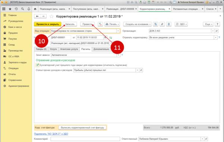Image resolution: width=224 pixels, height=142 pixels.
Task: Open Favorites star in the top panel
Action: [x=10, y=9]
